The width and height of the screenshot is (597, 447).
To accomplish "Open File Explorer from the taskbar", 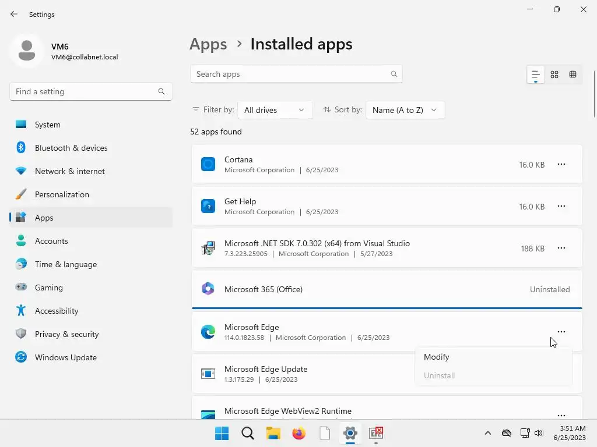I will 273,433.
